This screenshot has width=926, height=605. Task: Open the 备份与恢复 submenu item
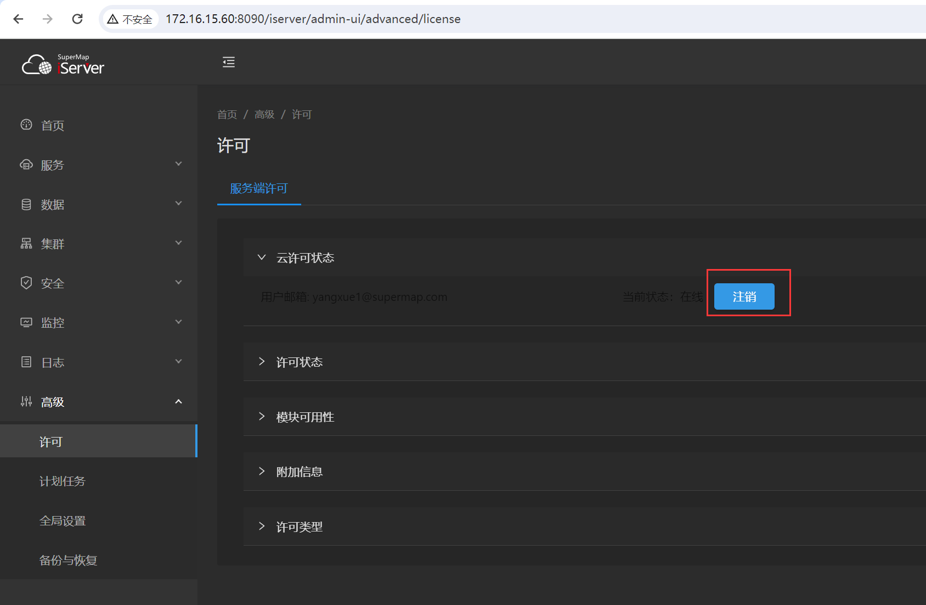(x=99, y=560)
